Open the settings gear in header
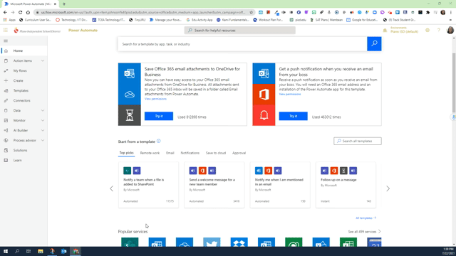This screenshot has width=456, height=256. (x=427, y=30)
